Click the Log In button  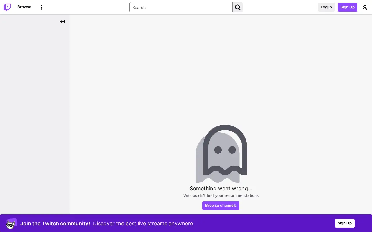(x=326, y=7)
